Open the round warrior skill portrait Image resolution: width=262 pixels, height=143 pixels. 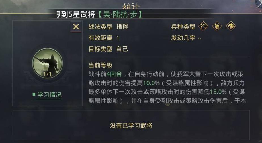click(48, 63)
